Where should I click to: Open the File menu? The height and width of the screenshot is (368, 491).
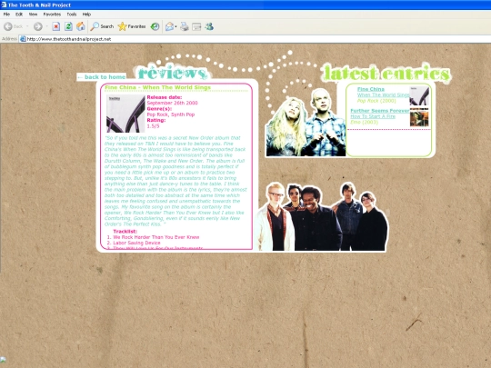pyautogui.click(x=6, y=14)
